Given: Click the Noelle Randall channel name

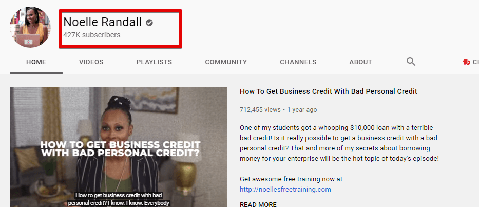Looking at the screenshot, I should (x=102, y=22).
